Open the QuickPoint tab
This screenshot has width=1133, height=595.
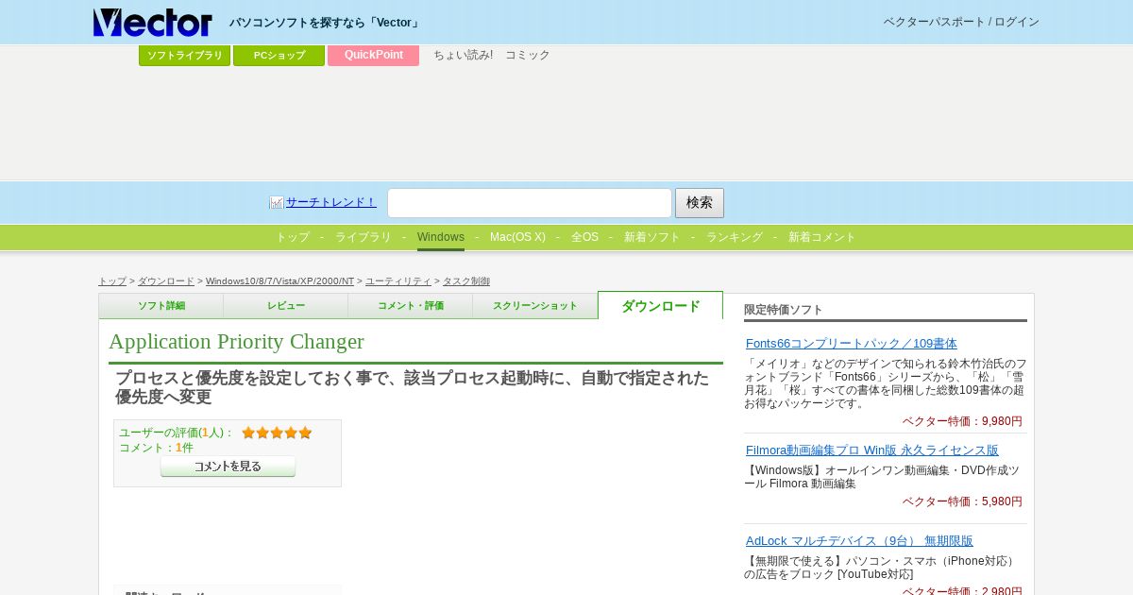click(x=374, y=55)
